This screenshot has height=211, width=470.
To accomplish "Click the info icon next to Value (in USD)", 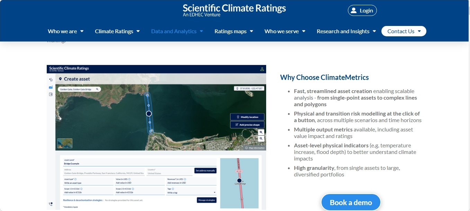I will coord(129,179).
